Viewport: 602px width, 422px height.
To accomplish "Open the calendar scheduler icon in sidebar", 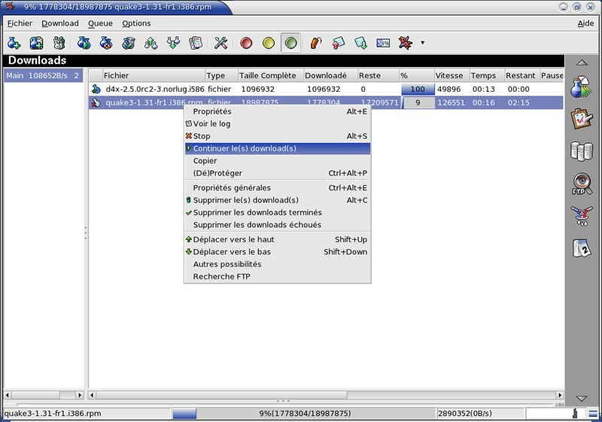I will (x=582, y=248).
